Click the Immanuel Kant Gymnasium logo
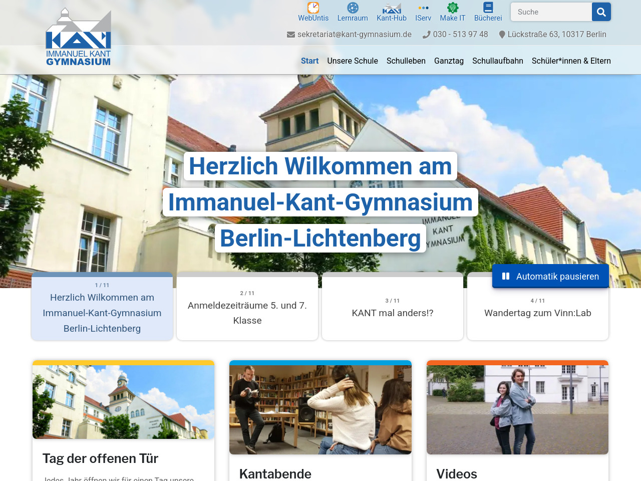Viewport: 641px width, 481px height. pyautogui.click(x=79, y=38)
